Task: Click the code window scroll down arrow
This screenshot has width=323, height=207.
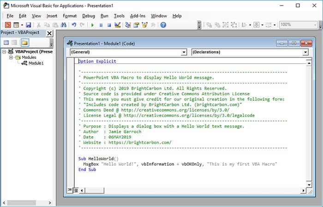Action: coord(309,184)
